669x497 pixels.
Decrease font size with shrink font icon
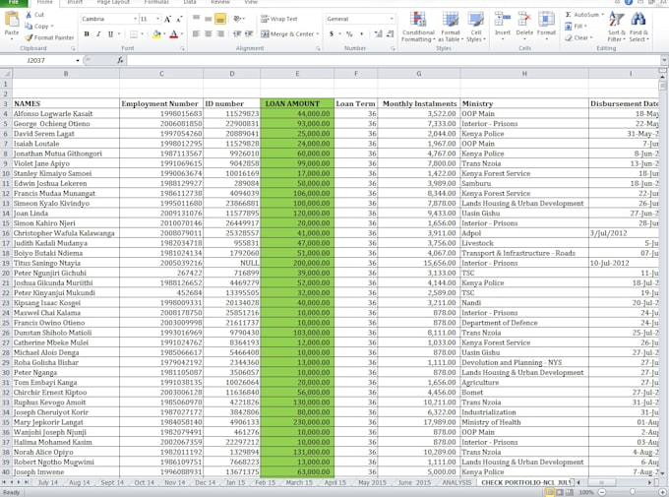coord(179,19)
